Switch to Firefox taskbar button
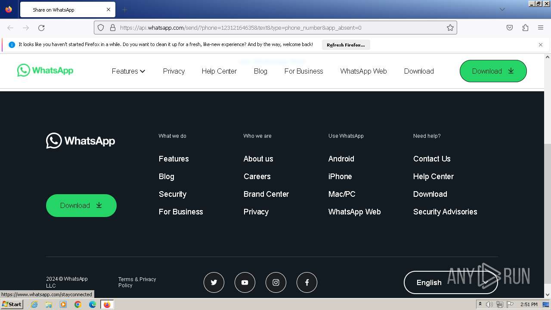This screenshot has width=551, height=310. [x=107, y=304]
